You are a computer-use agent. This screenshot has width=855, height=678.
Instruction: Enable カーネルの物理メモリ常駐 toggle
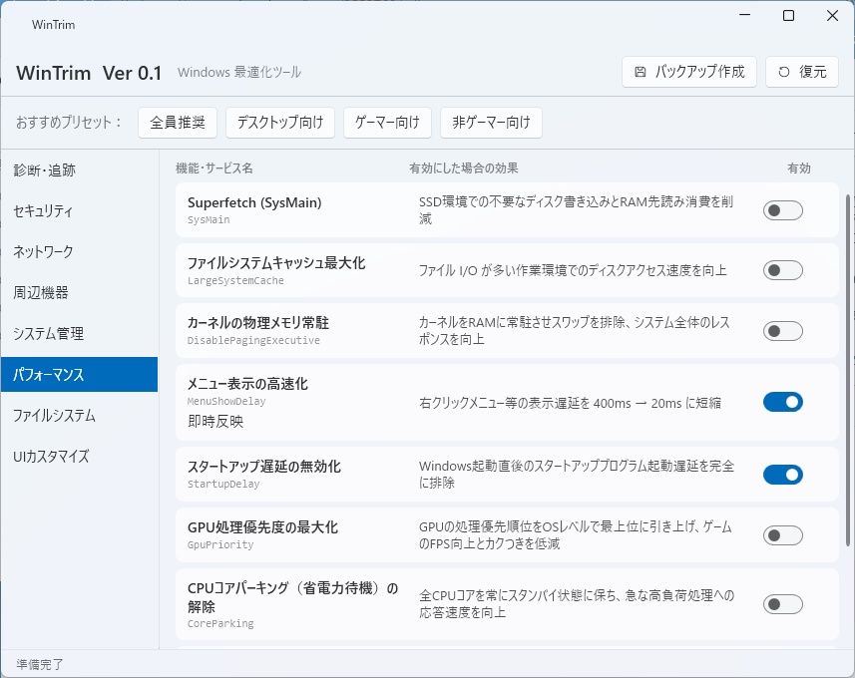[782, 331]
